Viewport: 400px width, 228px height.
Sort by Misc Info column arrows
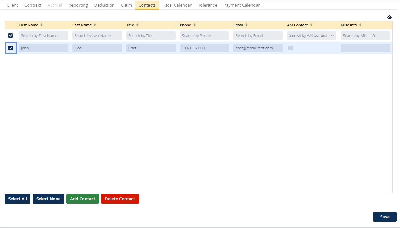point(360,25)
